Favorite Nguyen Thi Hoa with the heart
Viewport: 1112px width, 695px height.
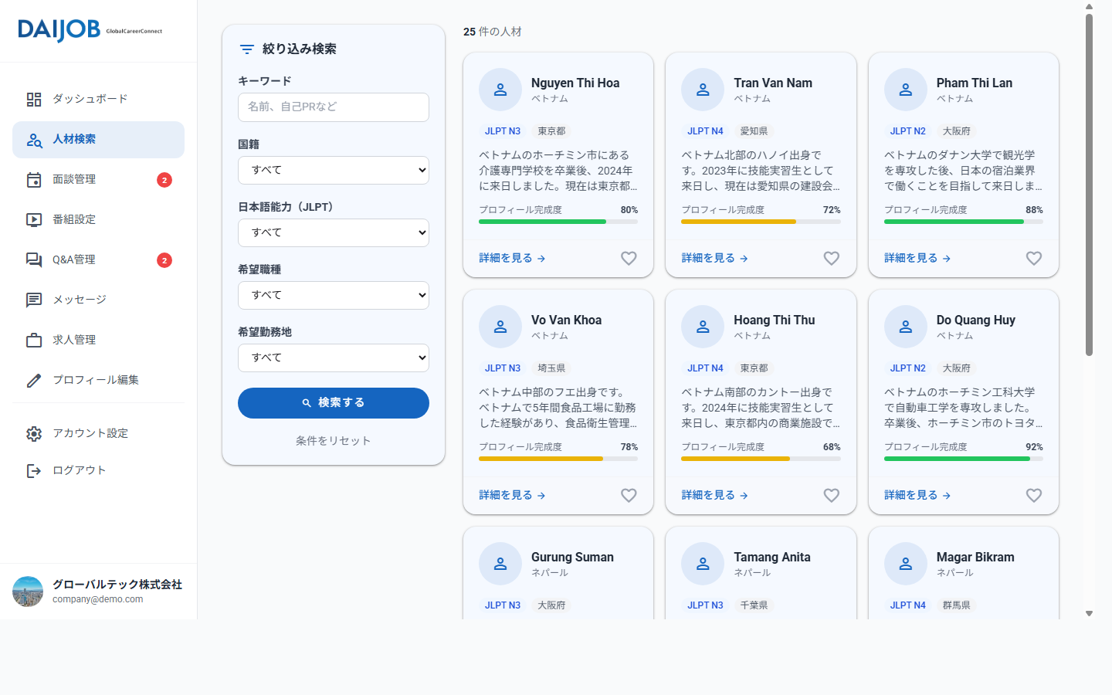629,258
